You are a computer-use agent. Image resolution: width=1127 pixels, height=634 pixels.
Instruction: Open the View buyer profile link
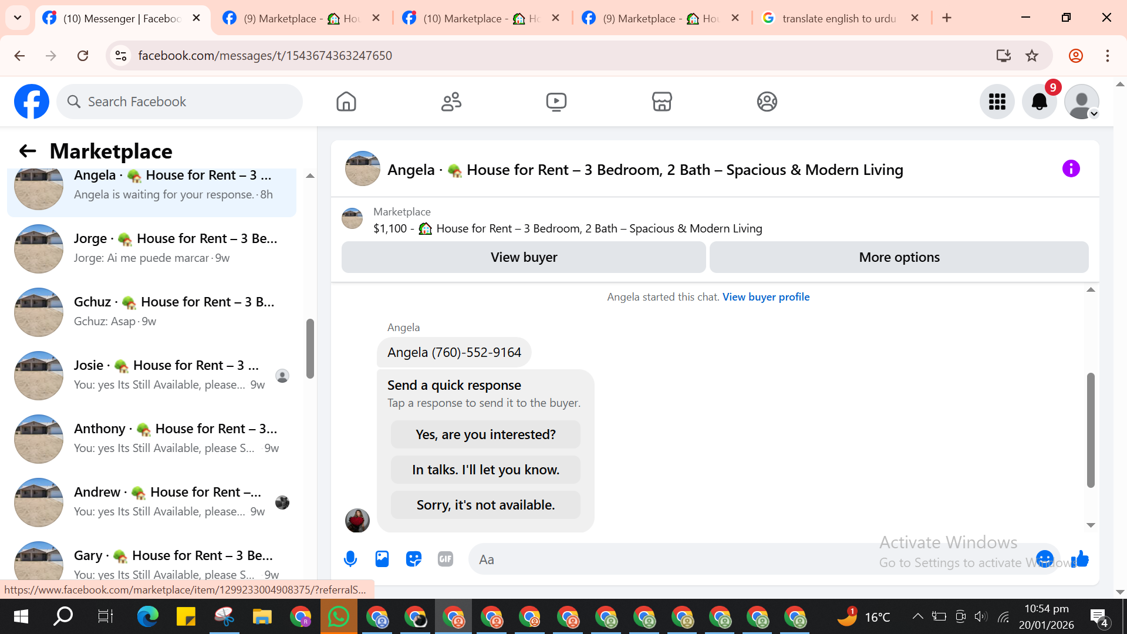pyautogui.click(x=766, y=297)
